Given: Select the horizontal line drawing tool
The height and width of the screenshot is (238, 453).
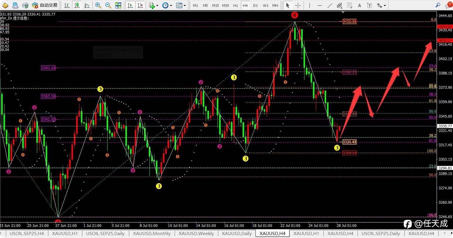Looking at the screenshot, I should coord(320,5).
